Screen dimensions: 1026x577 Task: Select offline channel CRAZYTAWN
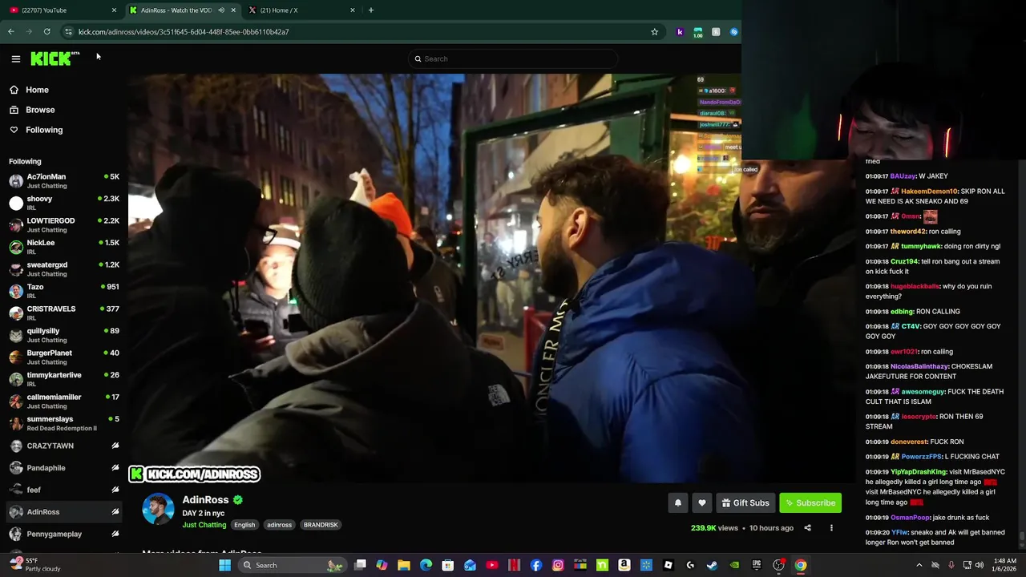click(x=63, y=446)
